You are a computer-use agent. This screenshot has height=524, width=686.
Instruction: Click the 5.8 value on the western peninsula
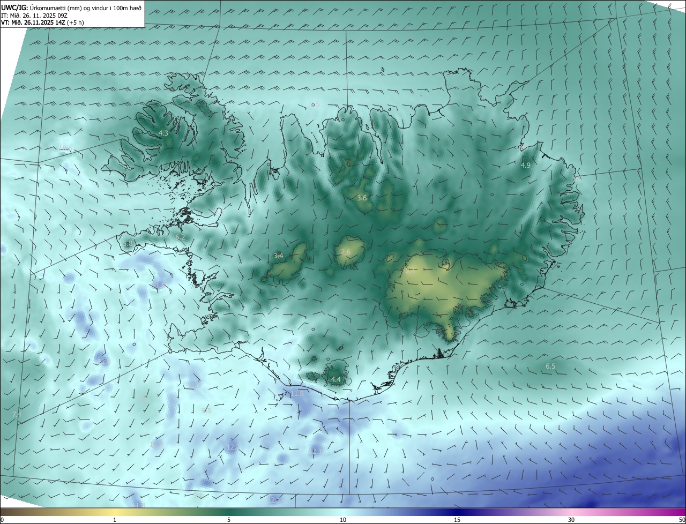128,244
